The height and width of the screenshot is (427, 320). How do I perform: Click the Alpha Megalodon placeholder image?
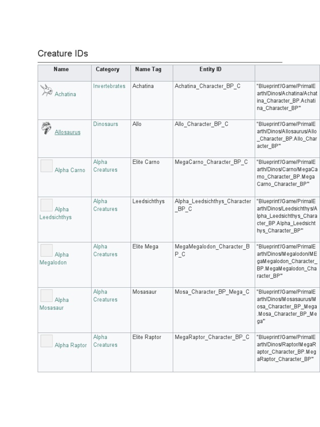(47, 251)
